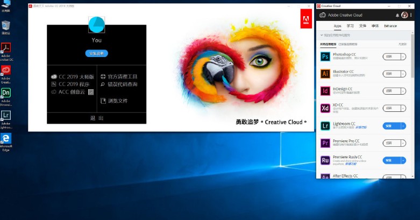Select CC 2019 大师版 option

(73, 76)
